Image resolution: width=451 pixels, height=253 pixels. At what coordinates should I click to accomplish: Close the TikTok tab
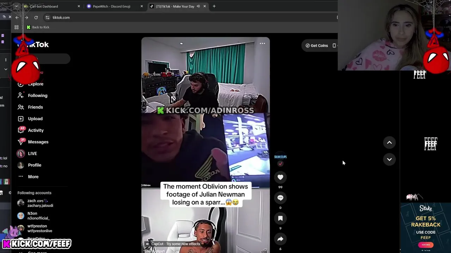point(204,6)
